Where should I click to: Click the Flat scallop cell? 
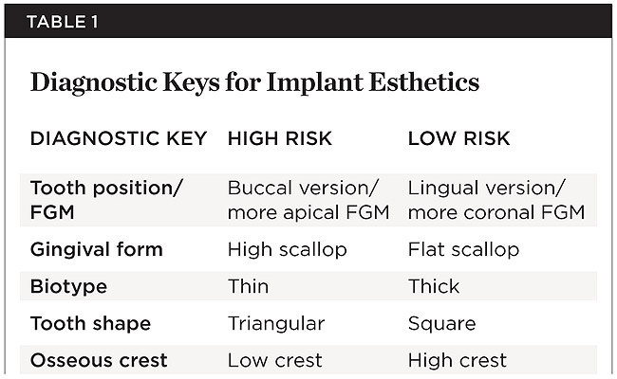pos(463,249)
